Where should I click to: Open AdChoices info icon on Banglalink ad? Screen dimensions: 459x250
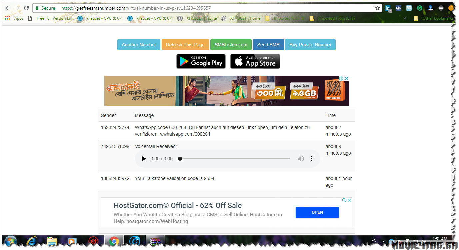coord(341,78)
